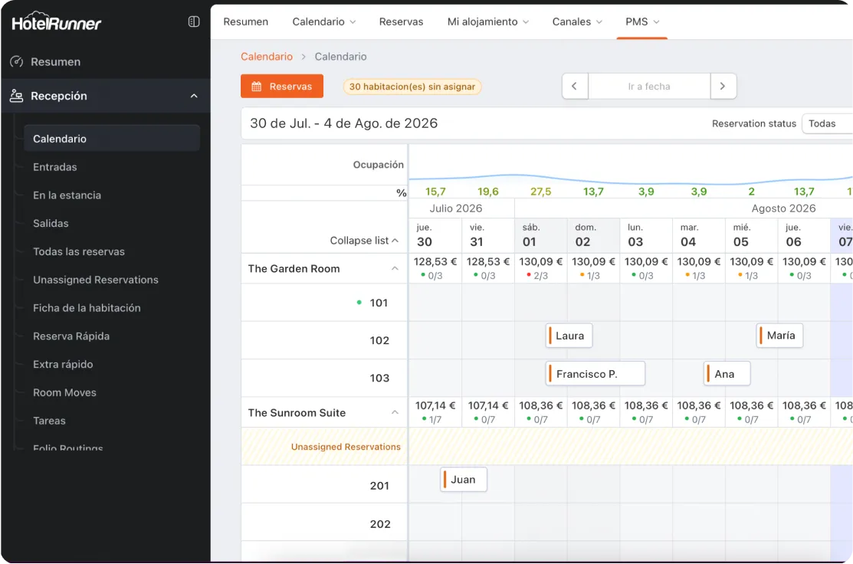Open Francisco P. reservation in room 103
Image resolution: width=853 pixels, height=564 pixels.
595,374
